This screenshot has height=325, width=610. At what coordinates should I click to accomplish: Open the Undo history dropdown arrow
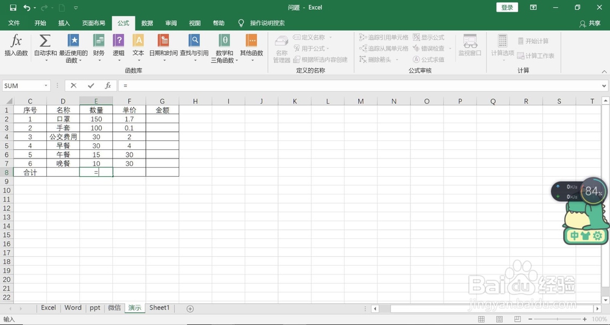click(35, 8)
